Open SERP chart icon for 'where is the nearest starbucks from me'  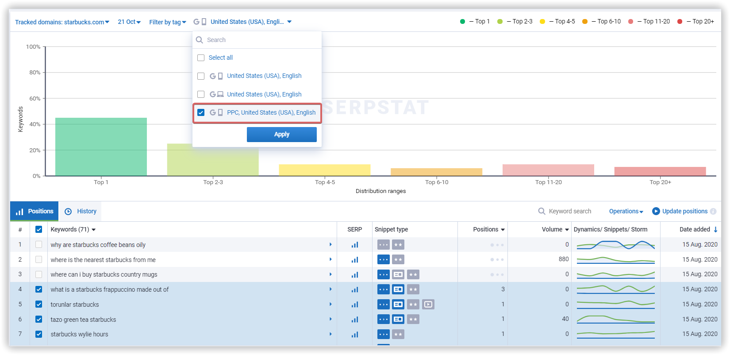click(x=355, y=260)
